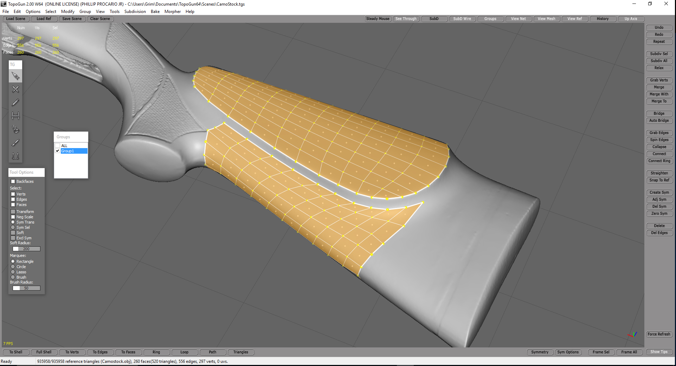676x366 pixels.
Task: Choose the Brush marquee option
Action: click(x=13, y=277)
